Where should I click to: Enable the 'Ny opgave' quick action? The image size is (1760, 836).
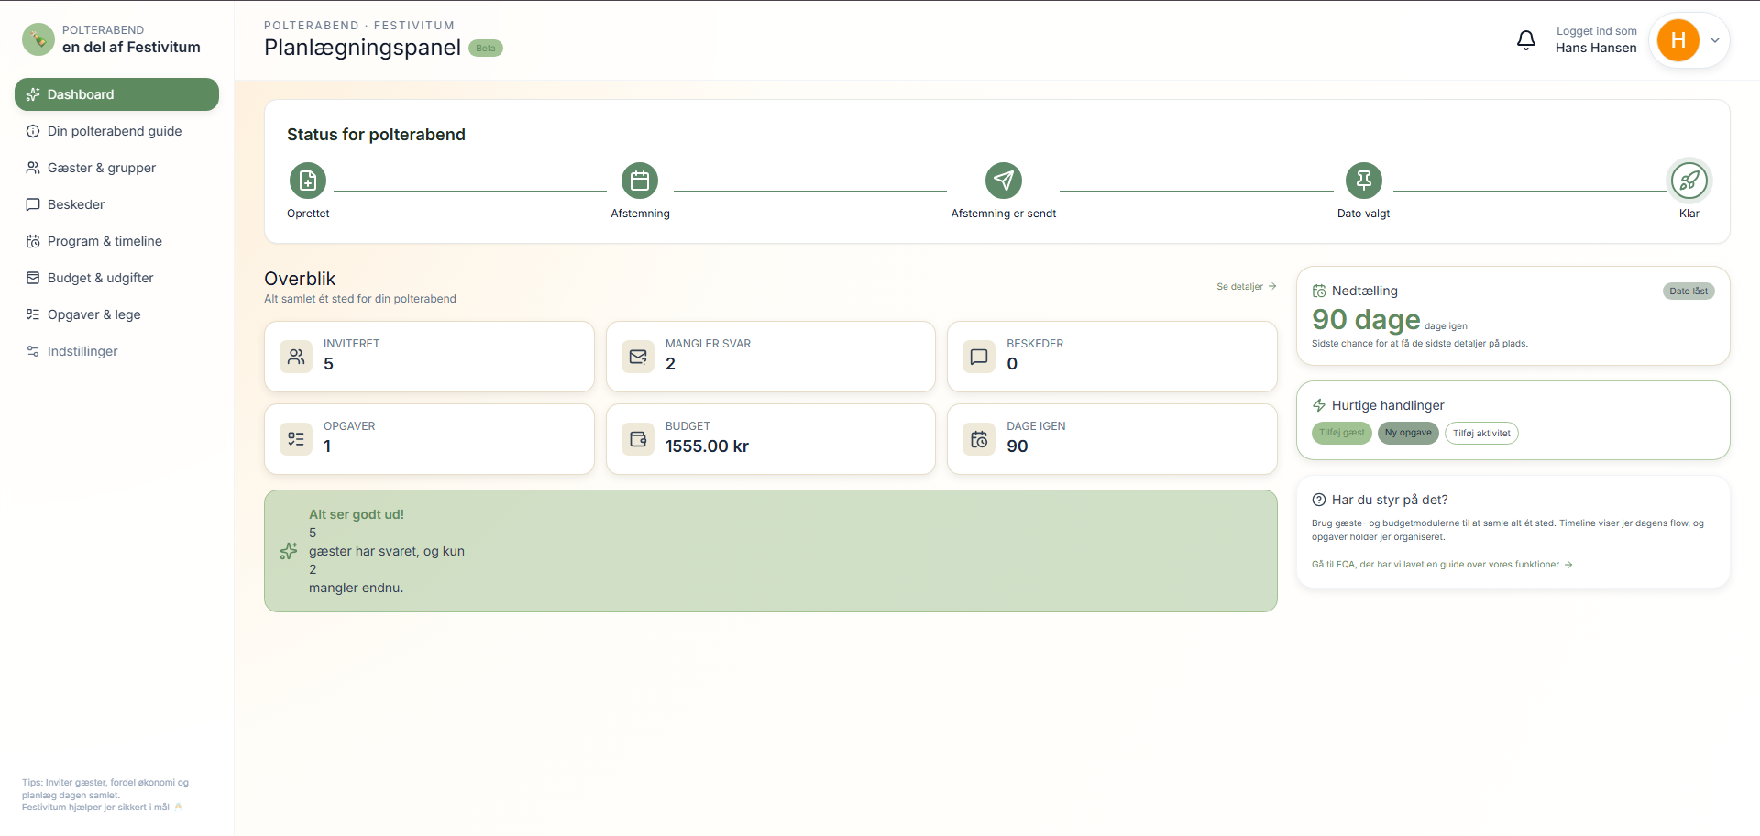click(1408, 433)
